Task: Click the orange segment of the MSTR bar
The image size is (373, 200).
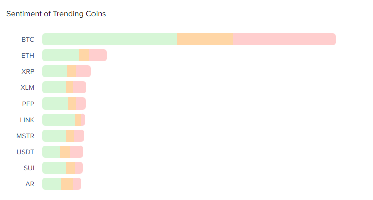Action: click(70, 136)
